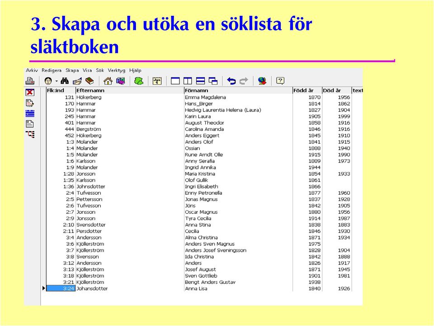Select the single window layout icon
Viewport: 434px width, 326px height.
coord(175,81)
